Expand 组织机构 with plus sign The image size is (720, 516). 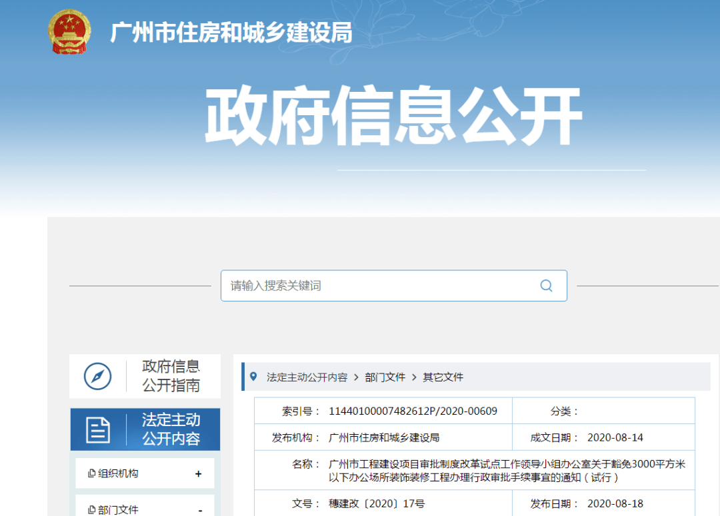(199, 474)
